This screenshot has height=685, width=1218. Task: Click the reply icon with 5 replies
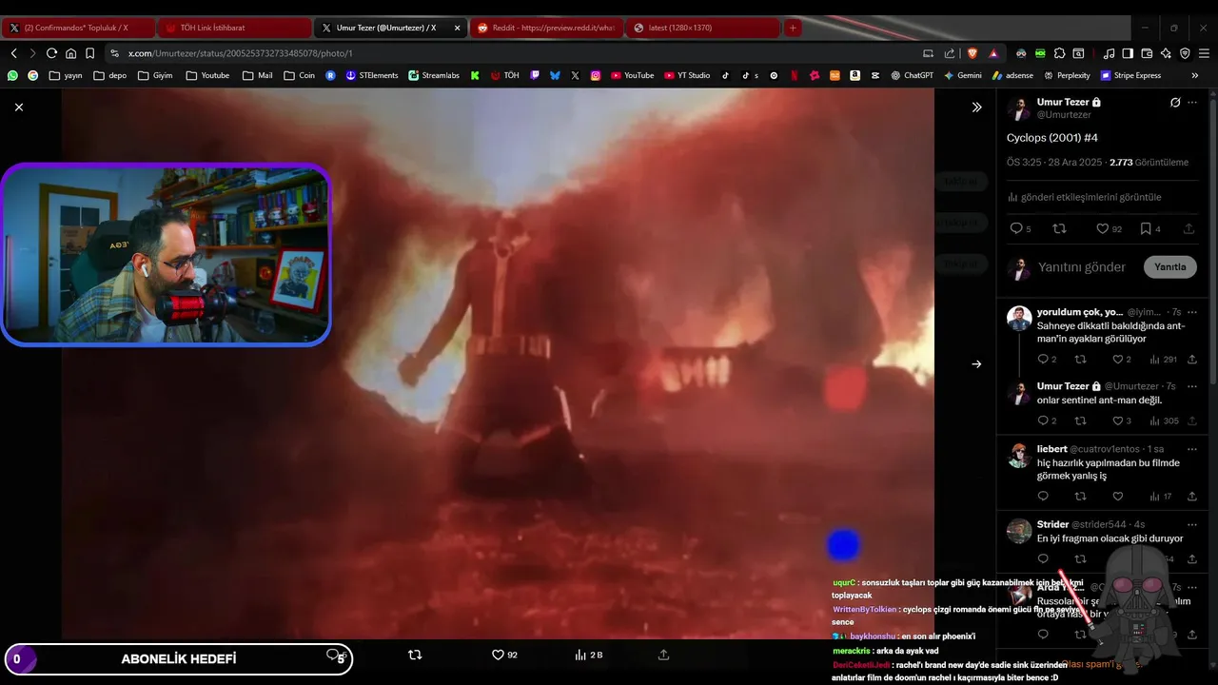[x=1016, y=228]
